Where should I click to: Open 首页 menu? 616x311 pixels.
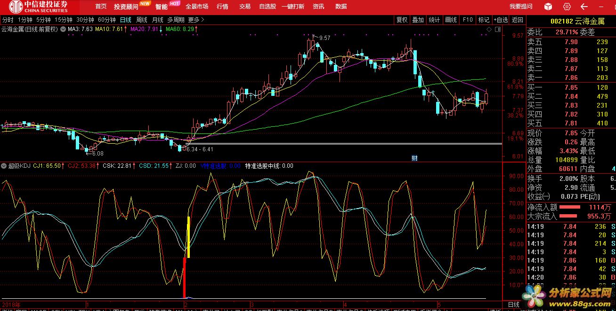pyautogui.click(x=101, y=7)
